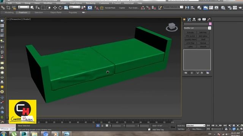
Task: Toggle the 3D Snaps button
Action: pyautogui.click(x=96, y=8)
